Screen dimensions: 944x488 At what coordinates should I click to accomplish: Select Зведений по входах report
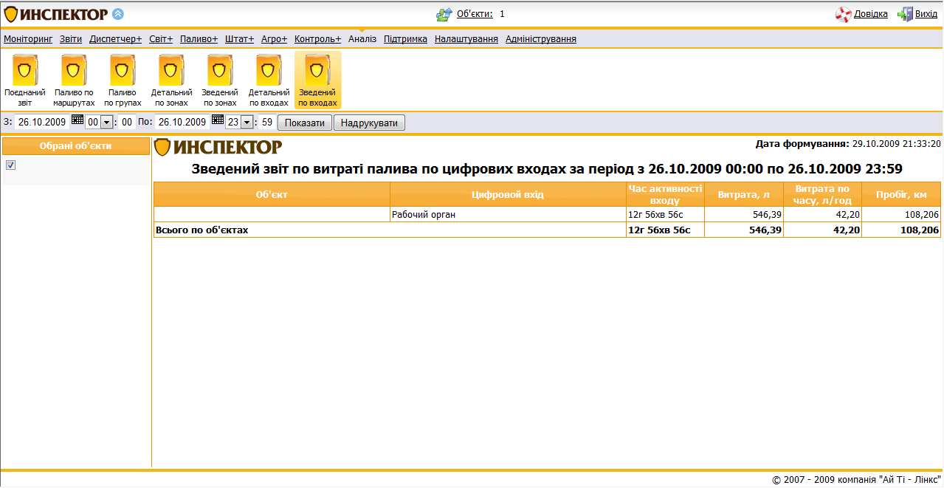pos(318,80)
